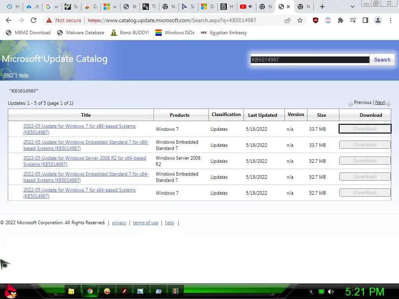This screenshot has height=299, width=399.
Task: Go back to the previous browser page
Action: coord(9,20)
